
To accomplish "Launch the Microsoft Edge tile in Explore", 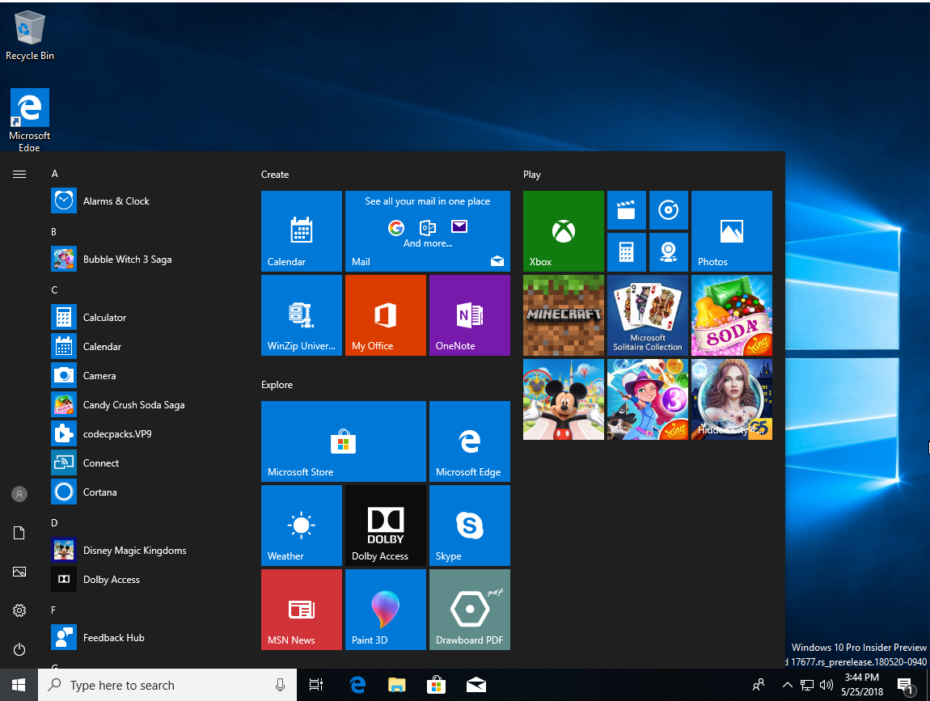I will pyautogui.click(x=470, y=441).
